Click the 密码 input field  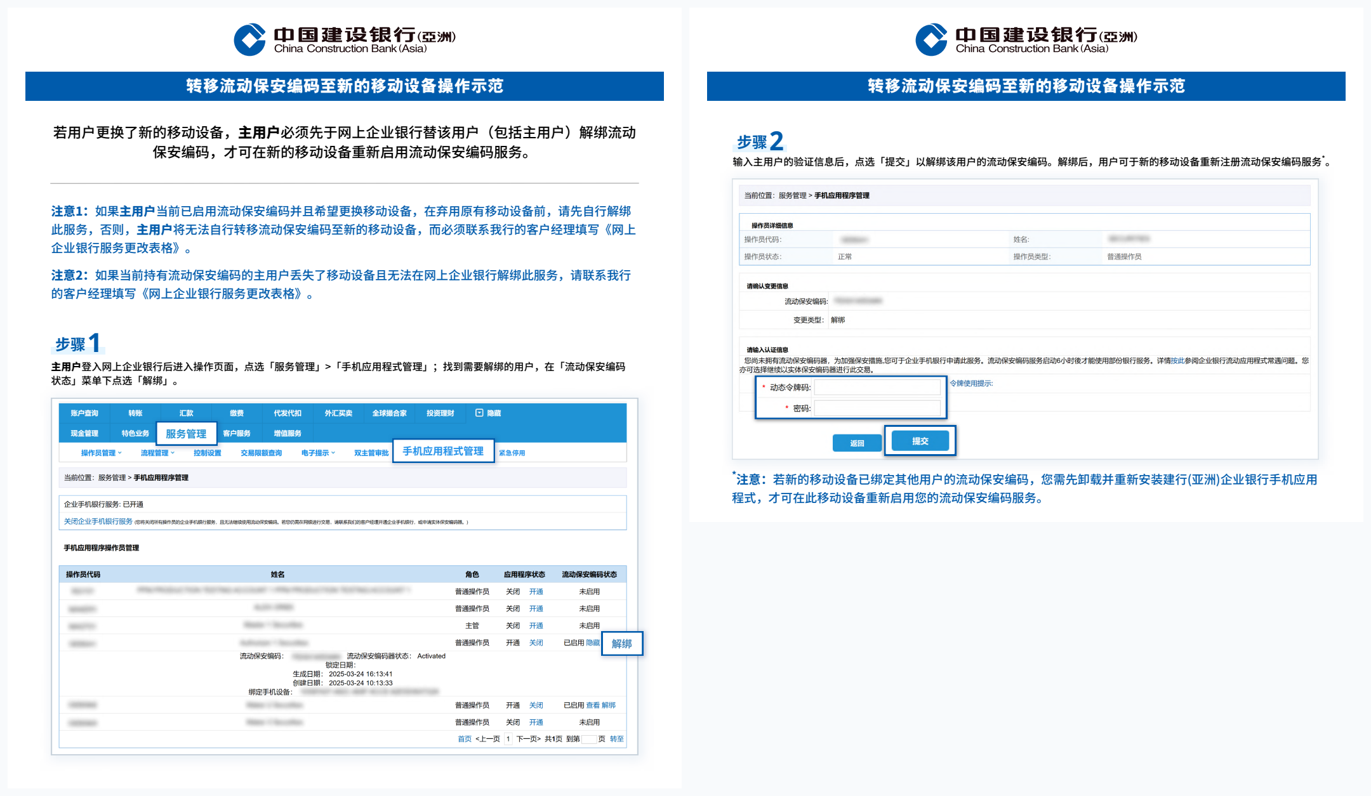coord(877,408)
